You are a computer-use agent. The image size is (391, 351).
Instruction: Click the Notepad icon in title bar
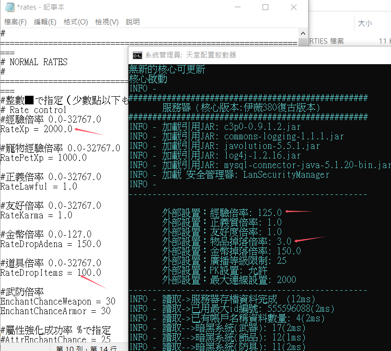[10, 7]
